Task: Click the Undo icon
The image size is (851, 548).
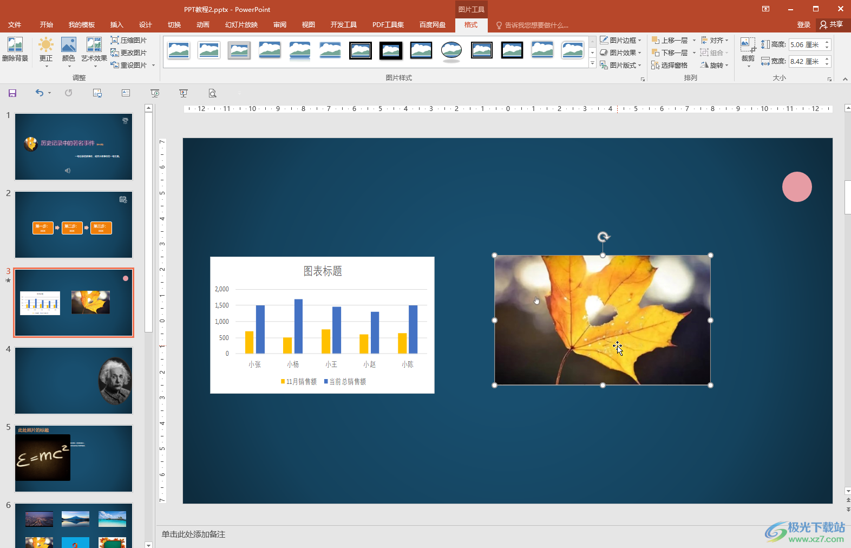Action: (39, 93)
